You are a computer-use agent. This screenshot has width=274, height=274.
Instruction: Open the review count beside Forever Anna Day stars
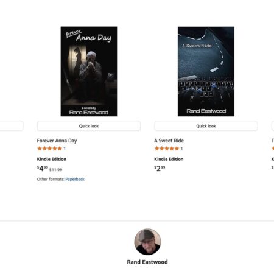(x=65, y=149)
